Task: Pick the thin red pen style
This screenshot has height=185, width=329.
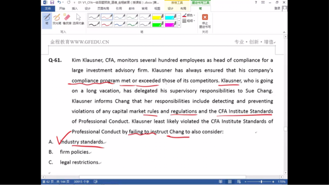Action: [107, 17]
